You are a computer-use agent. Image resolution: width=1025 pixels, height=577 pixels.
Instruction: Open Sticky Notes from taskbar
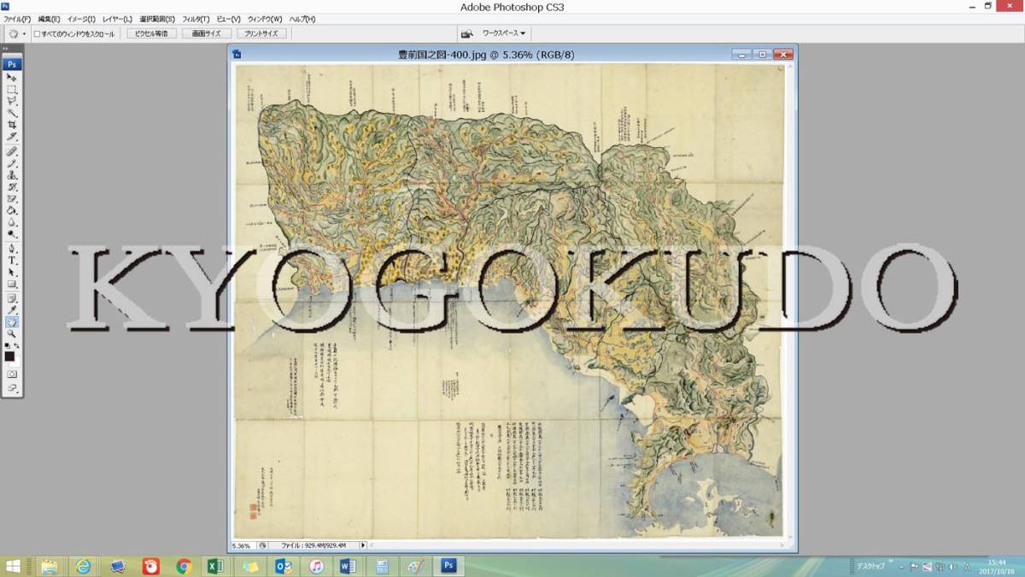(250, 566)
